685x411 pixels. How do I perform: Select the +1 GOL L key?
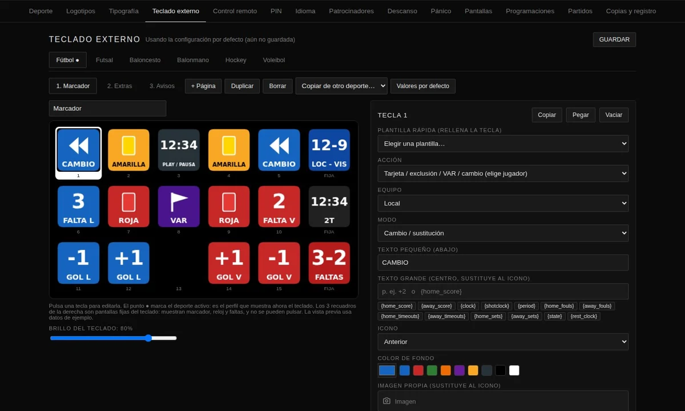(128, 263)
